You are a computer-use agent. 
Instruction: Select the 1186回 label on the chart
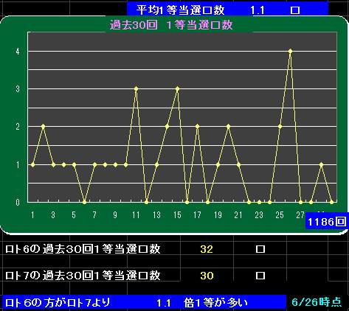tap(327, 222)
